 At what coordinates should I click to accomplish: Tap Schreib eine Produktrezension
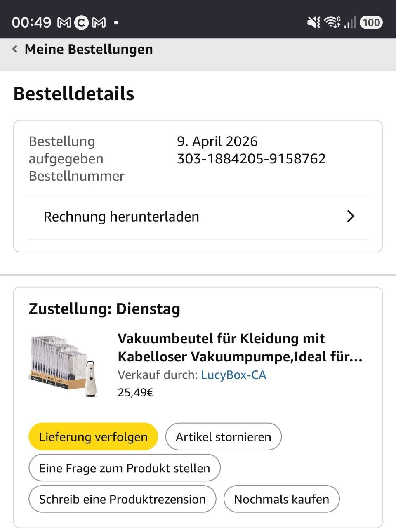click(122, 499)
